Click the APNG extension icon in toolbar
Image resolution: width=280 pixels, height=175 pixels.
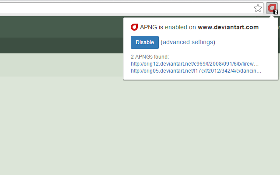pyautogui.click(x=272, y=8)
